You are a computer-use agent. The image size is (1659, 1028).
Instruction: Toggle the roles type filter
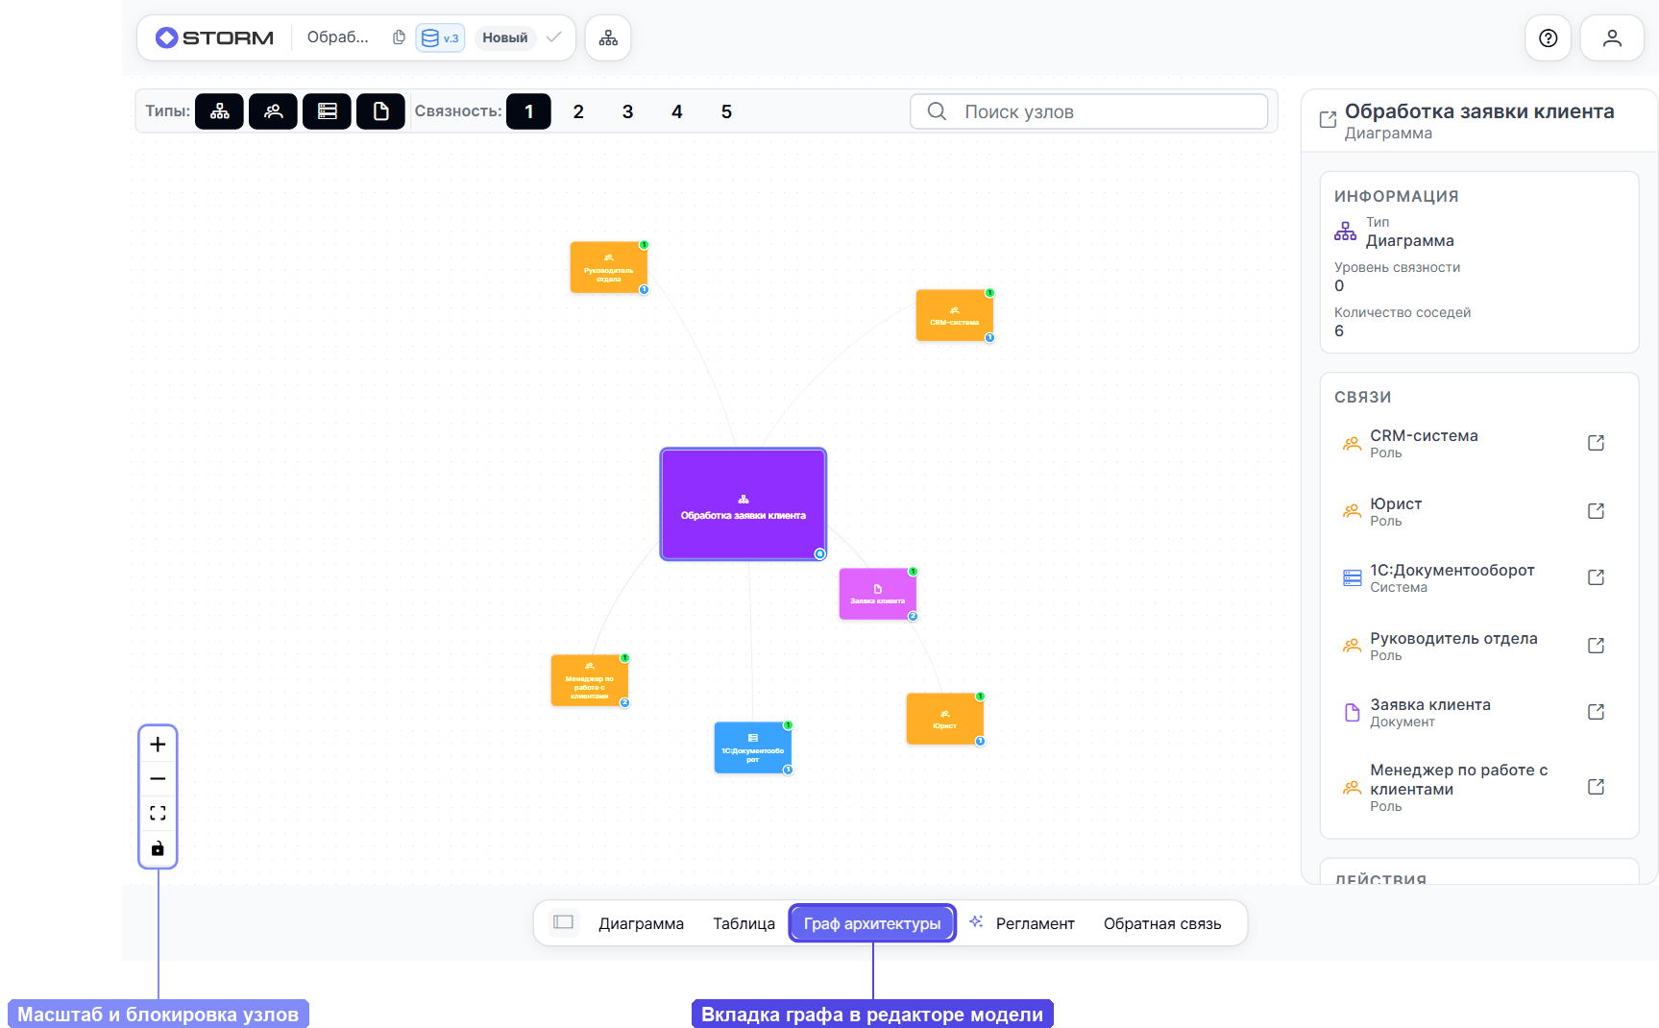click(273, 111)
